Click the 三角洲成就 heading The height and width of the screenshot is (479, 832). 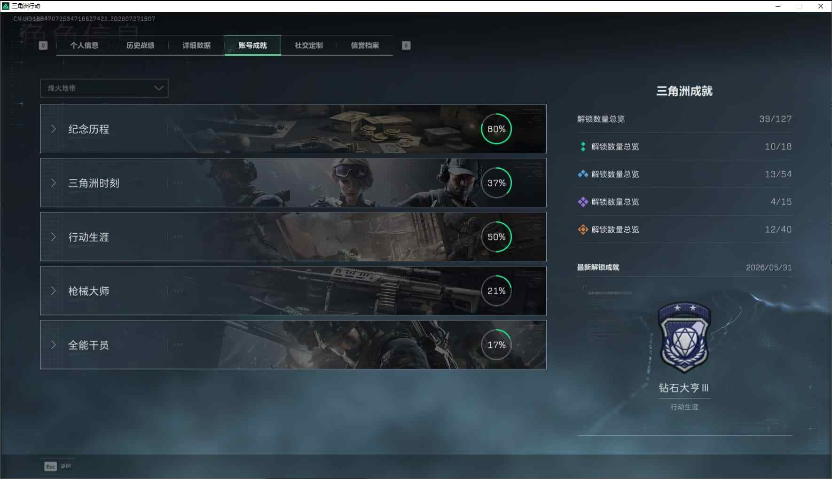tap(684, 91)
